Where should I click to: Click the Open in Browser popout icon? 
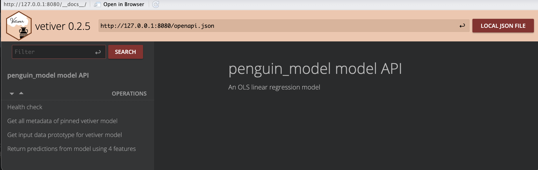[x=98, y=4]
